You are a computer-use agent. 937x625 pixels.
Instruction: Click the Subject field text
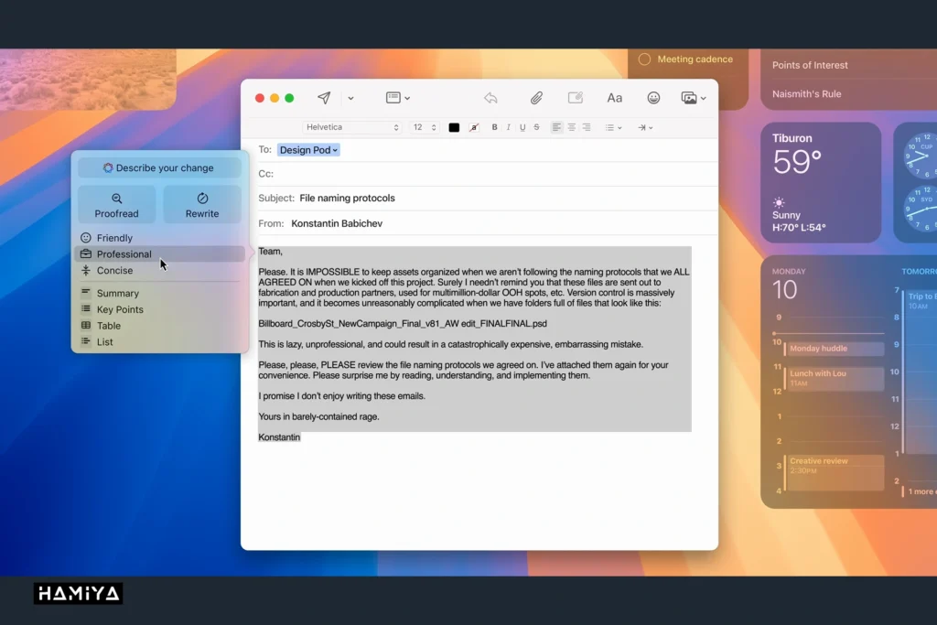pyautogui.click(x=347, y=198)
